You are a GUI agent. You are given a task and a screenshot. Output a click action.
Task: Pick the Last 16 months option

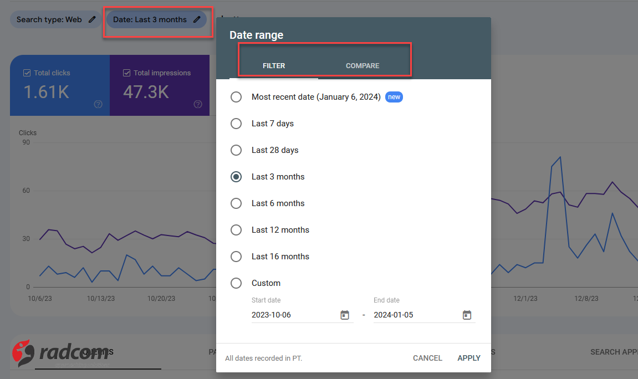point(236,257)
